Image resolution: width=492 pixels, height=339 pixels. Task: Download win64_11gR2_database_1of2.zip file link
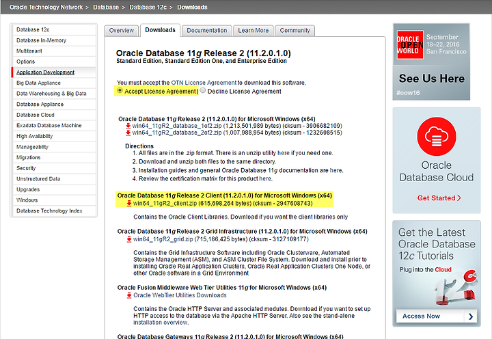[177, 126]
